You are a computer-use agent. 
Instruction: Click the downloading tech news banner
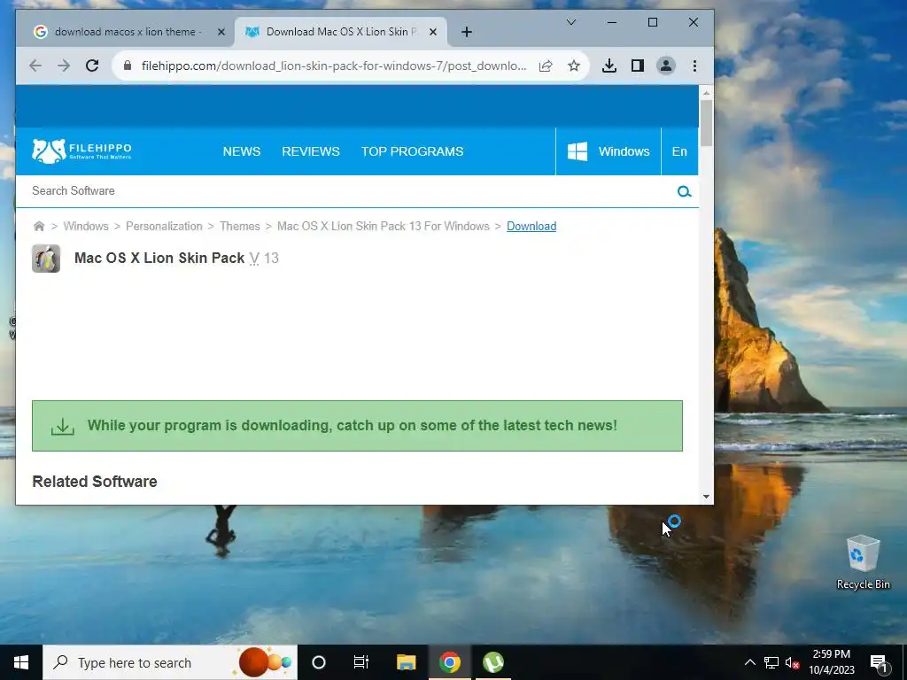(357, 426)
